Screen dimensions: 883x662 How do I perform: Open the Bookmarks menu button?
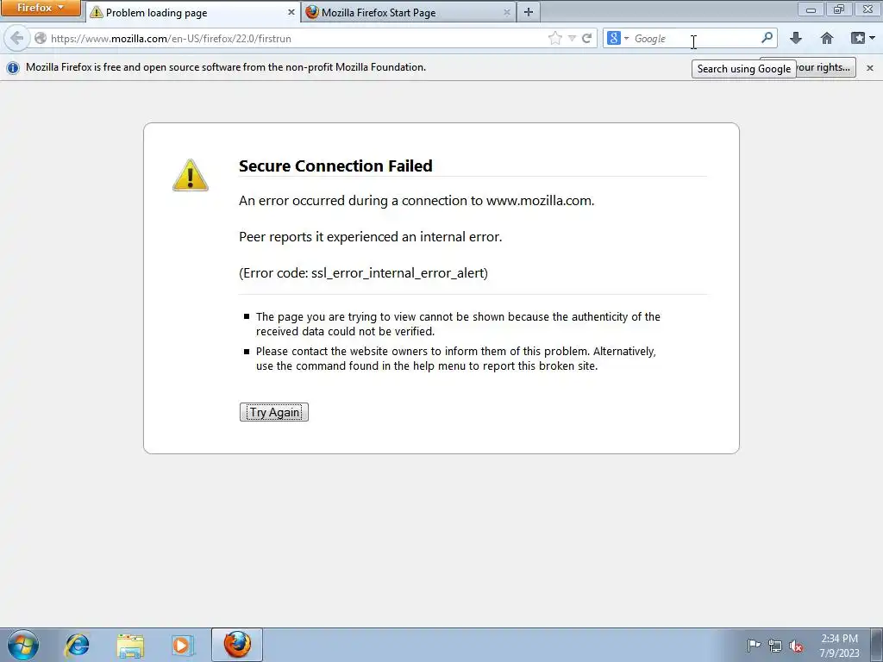pyautogui.click(x=862, y=38)
